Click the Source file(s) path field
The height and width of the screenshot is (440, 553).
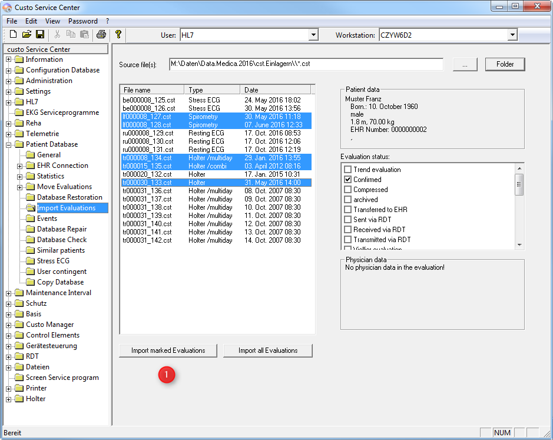[x=306, y=64]
